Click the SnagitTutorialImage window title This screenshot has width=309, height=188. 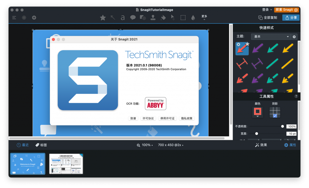pos(157,10)
